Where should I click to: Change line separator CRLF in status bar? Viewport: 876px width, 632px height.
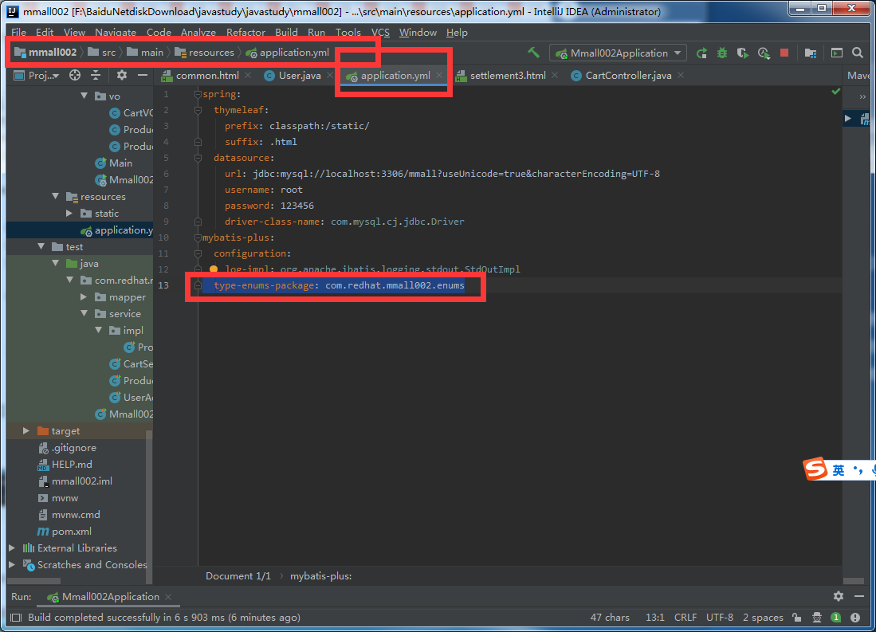(x=685, y=618)
